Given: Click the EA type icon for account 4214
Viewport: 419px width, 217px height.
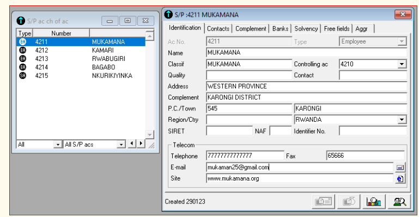Looking at the screenshot, I should [23, 67].
